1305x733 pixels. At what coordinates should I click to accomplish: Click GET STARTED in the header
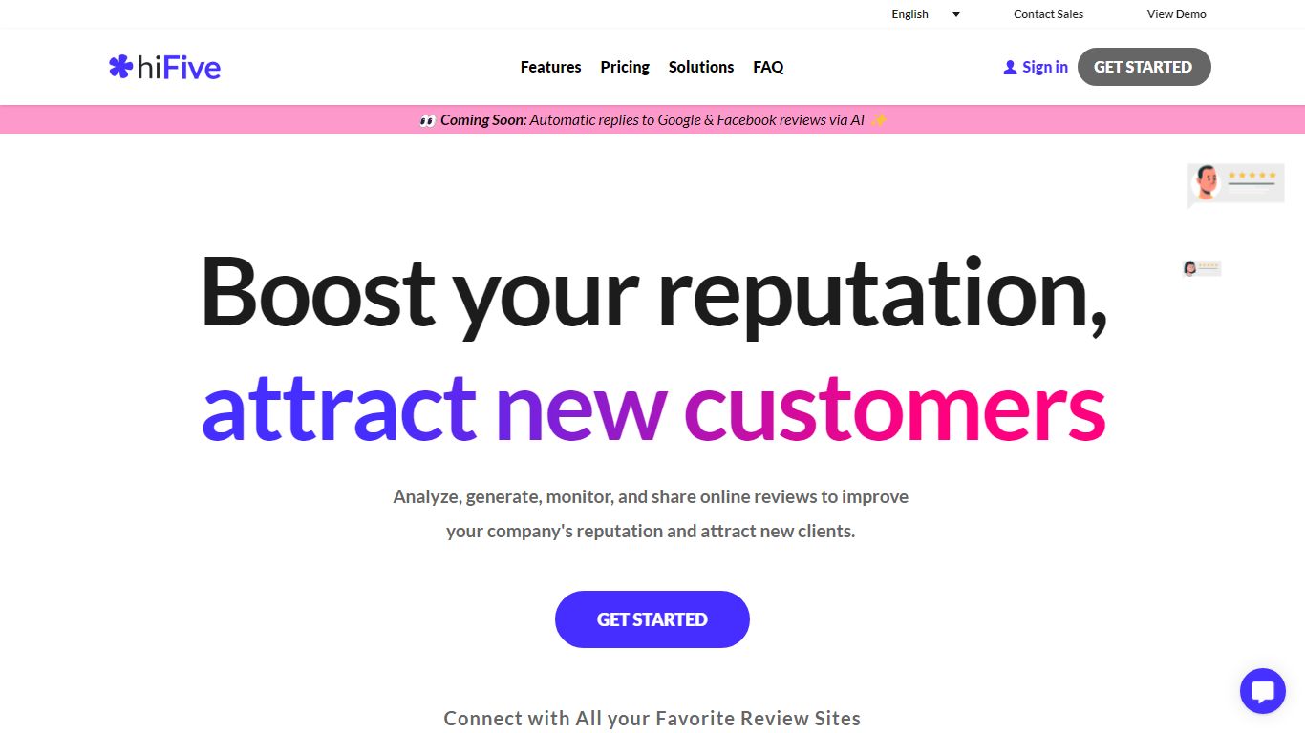coord(1144,67)
